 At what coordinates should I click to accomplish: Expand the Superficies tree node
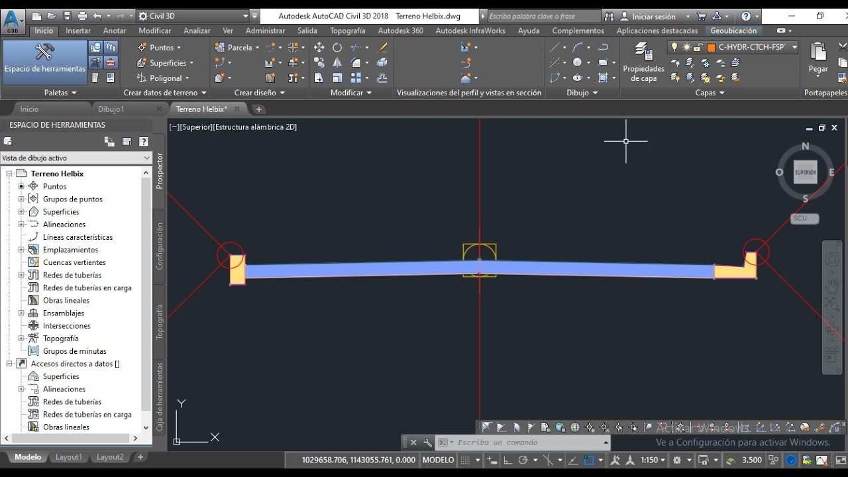tap(21, 211)
